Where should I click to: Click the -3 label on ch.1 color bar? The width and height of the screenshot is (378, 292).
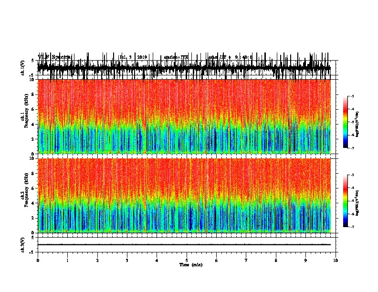[352, 96]
